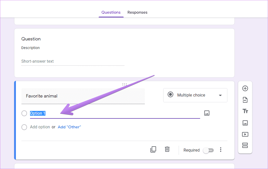Click the Required label
This screenshot has width=268, height=169.
pos(192,150)
